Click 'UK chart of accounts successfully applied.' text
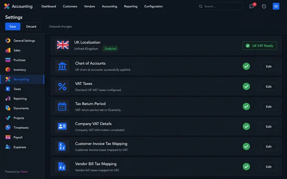287x179 pixels. point(103,70)
